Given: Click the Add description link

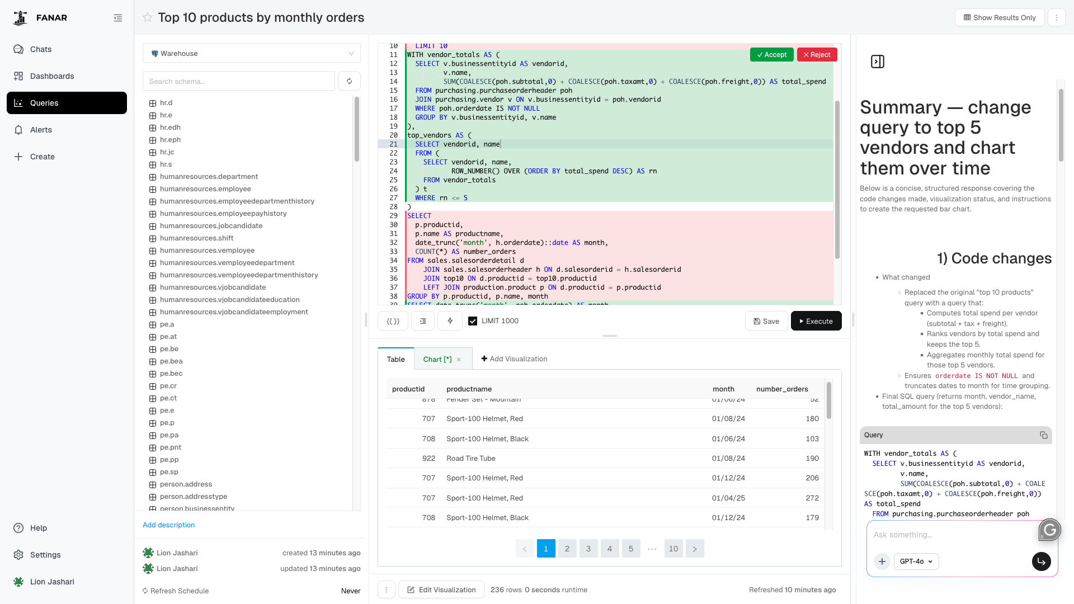Looking at the screenshot, I should pyautogui.click(x=168, y=525).
